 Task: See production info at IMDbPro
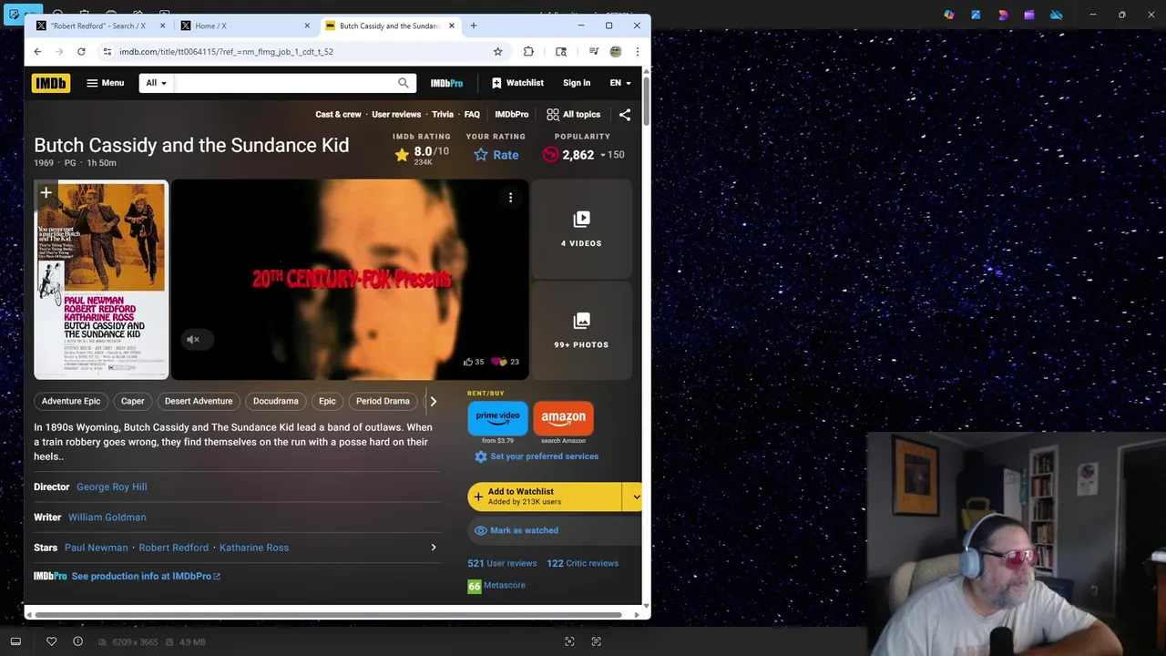click(146, 576)
